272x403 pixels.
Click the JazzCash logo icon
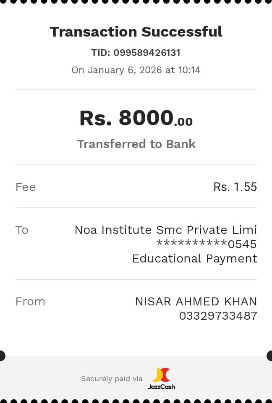coord(162,374)
